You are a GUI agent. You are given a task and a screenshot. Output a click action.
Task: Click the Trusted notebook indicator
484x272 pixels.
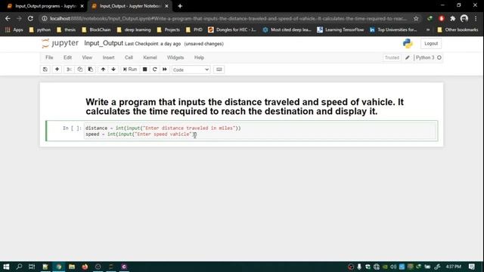(392, 57)
